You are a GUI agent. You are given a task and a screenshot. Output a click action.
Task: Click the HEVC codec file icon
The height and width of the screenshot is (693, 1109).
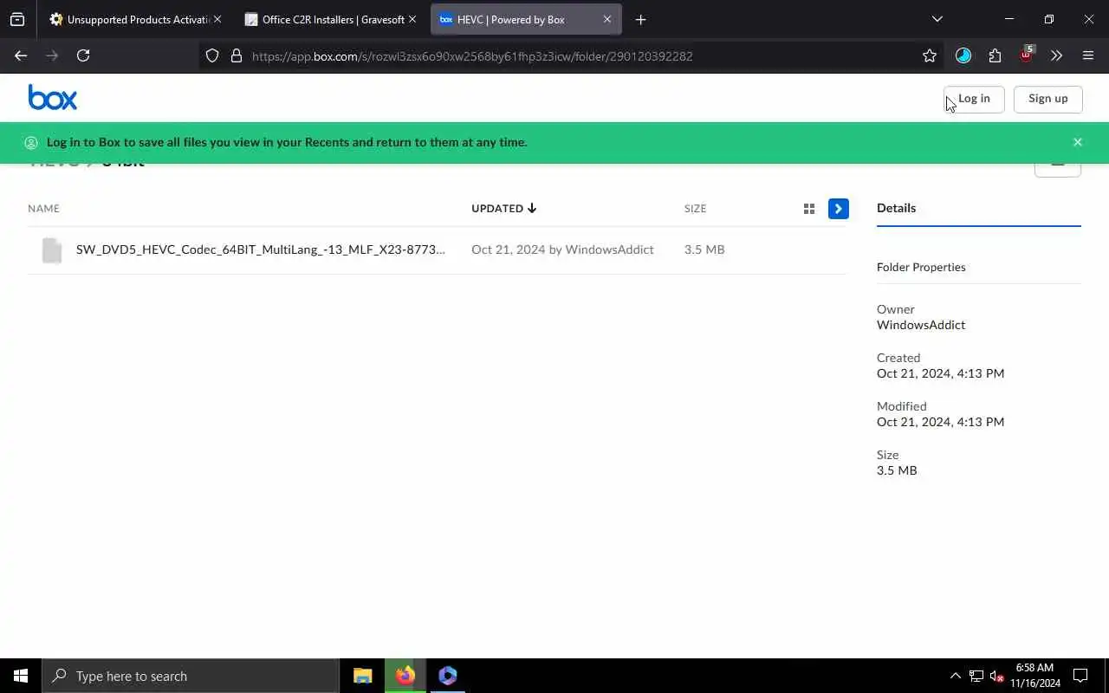(x=52, y=250)
